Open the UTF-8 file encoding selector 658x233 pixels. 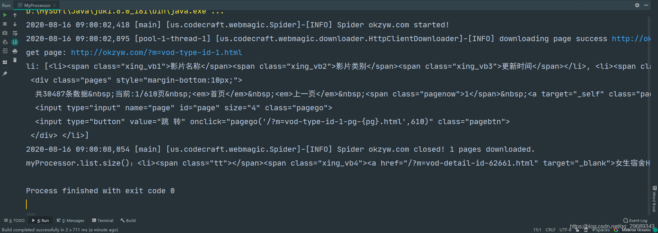click(x=565, y=230)
